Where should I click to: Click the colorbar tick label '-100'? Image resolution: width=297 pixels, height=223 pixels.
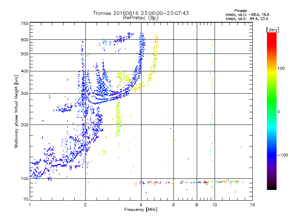pos(283,155)
